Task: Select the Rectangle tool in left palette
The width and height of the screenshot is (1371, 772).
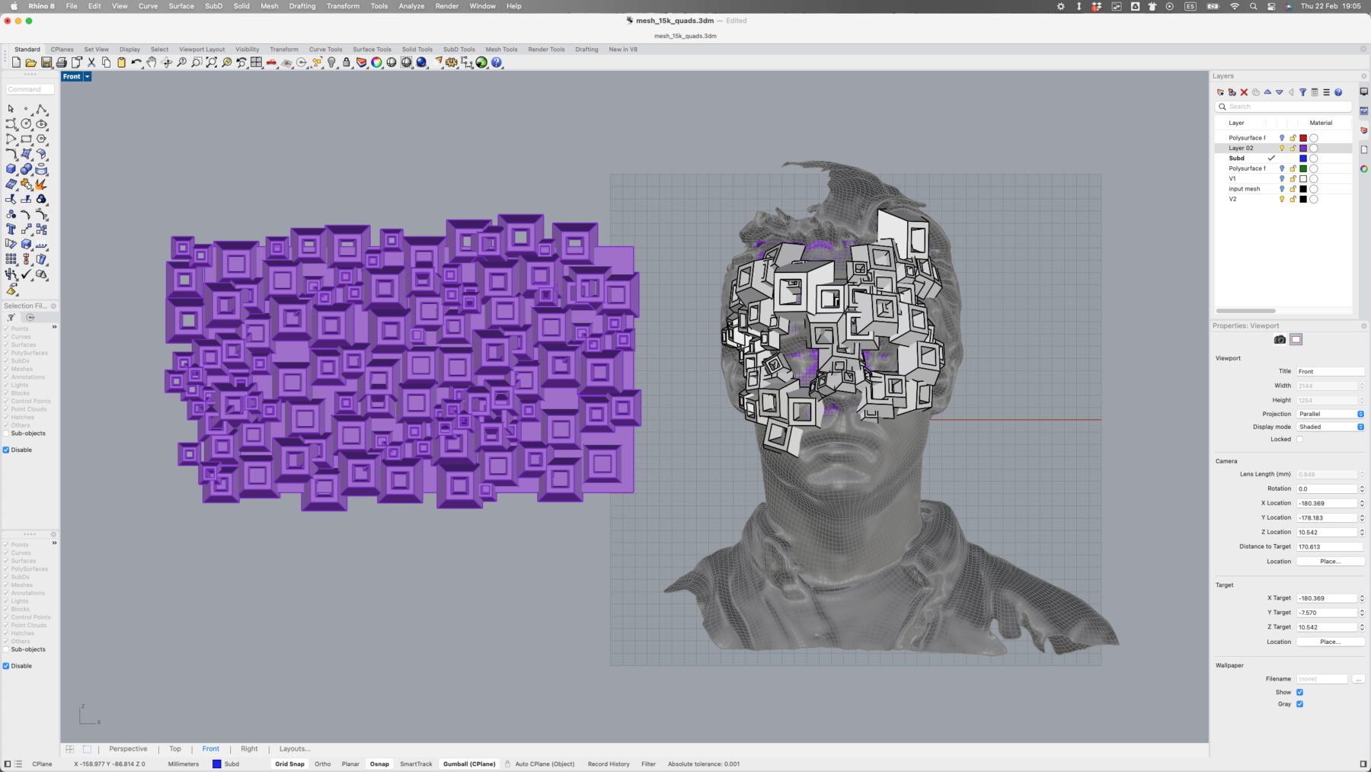Action: pos(26,139)
